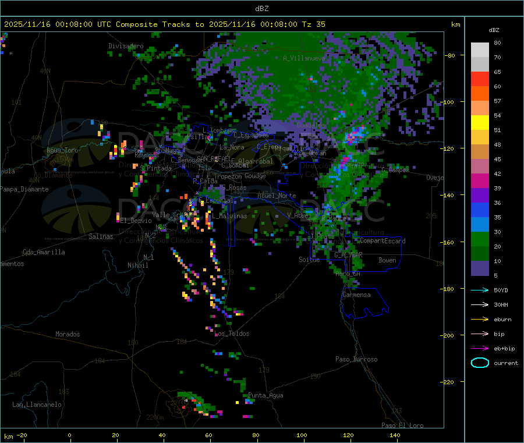Click the El_Desvio map label
The height and width of the screenshot is (443, 524).
pyautogui.click(x=136, y=221)
